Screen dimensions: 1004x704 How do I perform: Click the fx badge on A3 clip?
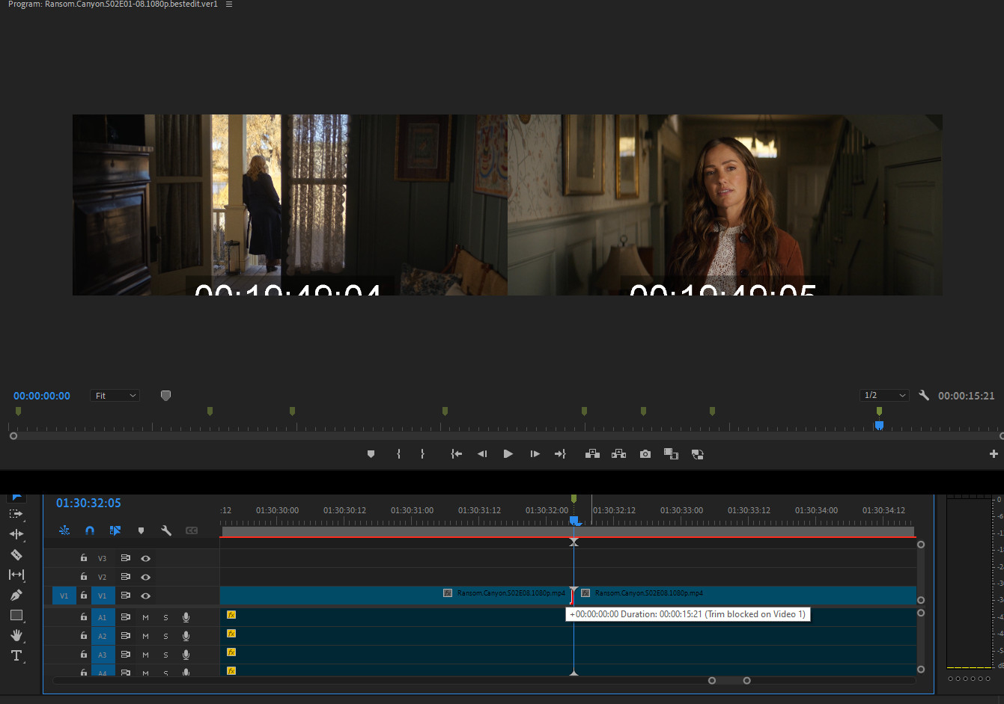pyautogui.click(x=231, y=652)
